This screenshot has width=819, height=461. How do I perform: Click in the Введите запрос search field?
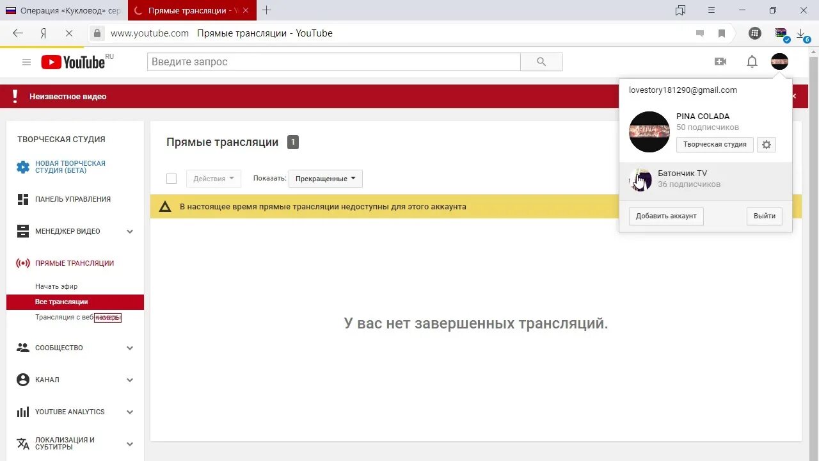[x=334, y=62]
